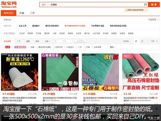
Task: Click the 牛皮纸 suggestion
Action: [78, 33]
